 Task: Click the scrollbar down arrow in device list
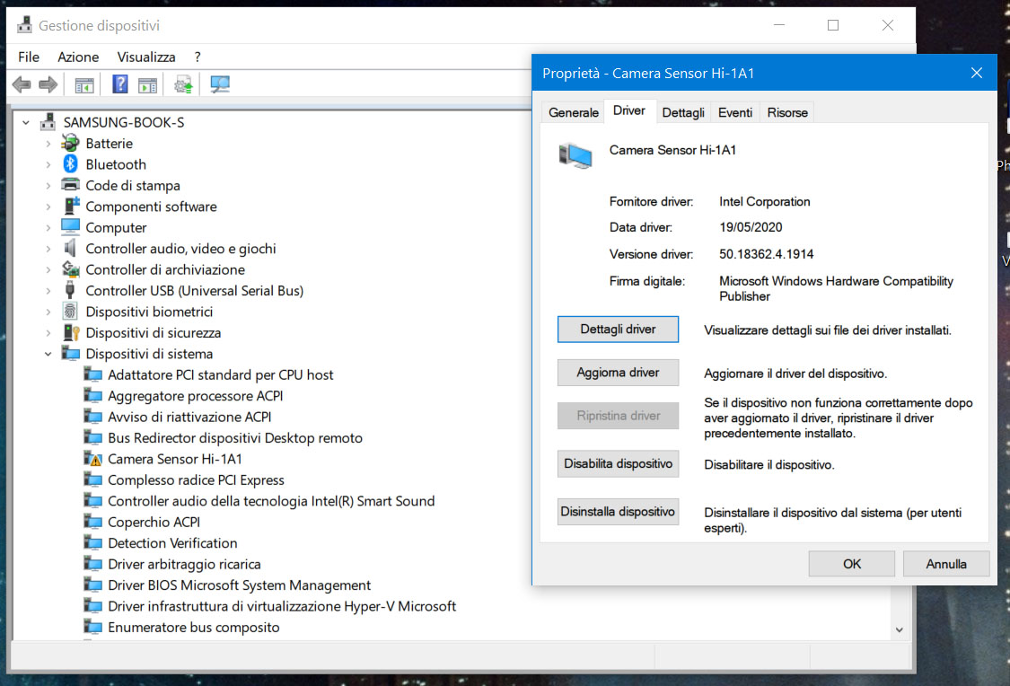tap(900, 630)
